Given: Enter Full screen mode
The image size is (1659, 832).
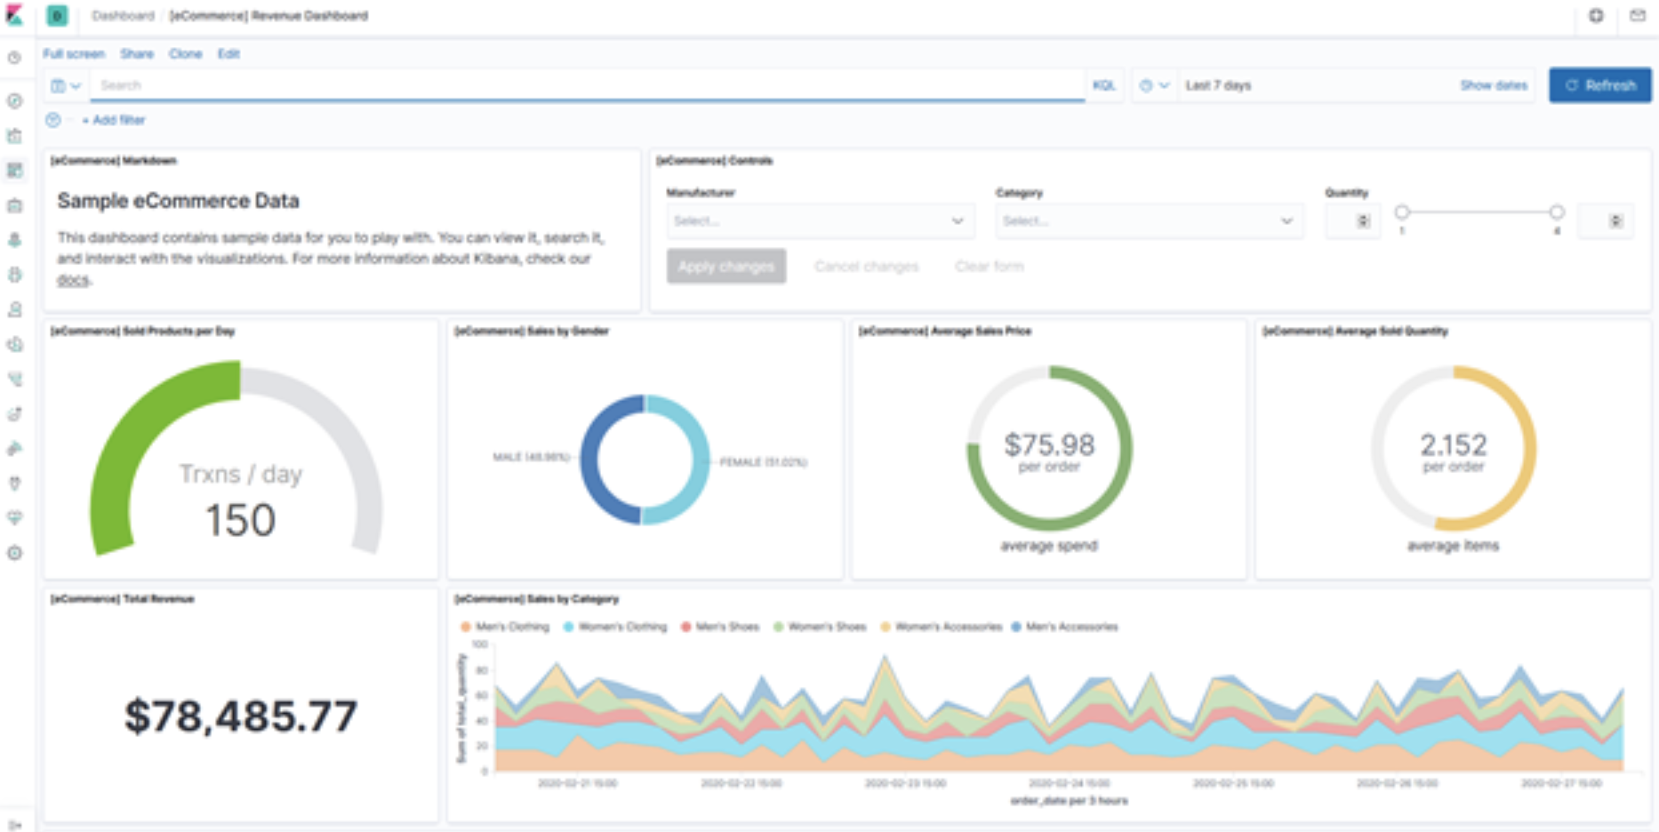Looking at the screenshot, I should pyautogui.click(x=74, y=54).
